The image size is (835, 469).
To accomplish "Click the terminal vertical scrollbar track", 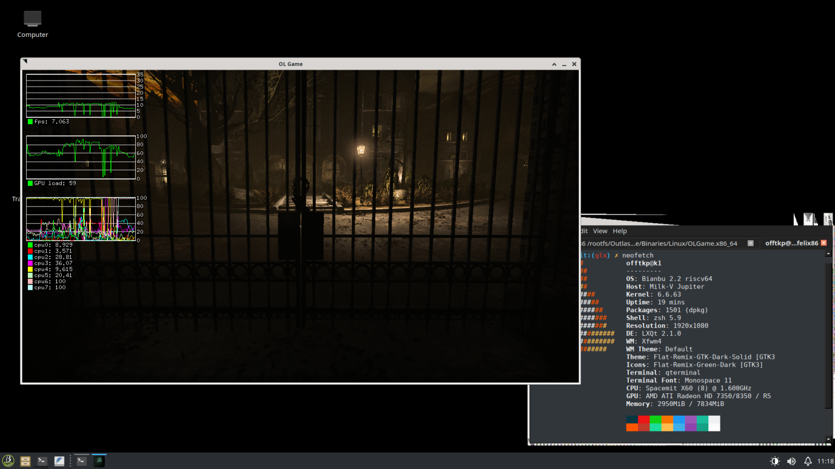I will (x=829, y=346).
